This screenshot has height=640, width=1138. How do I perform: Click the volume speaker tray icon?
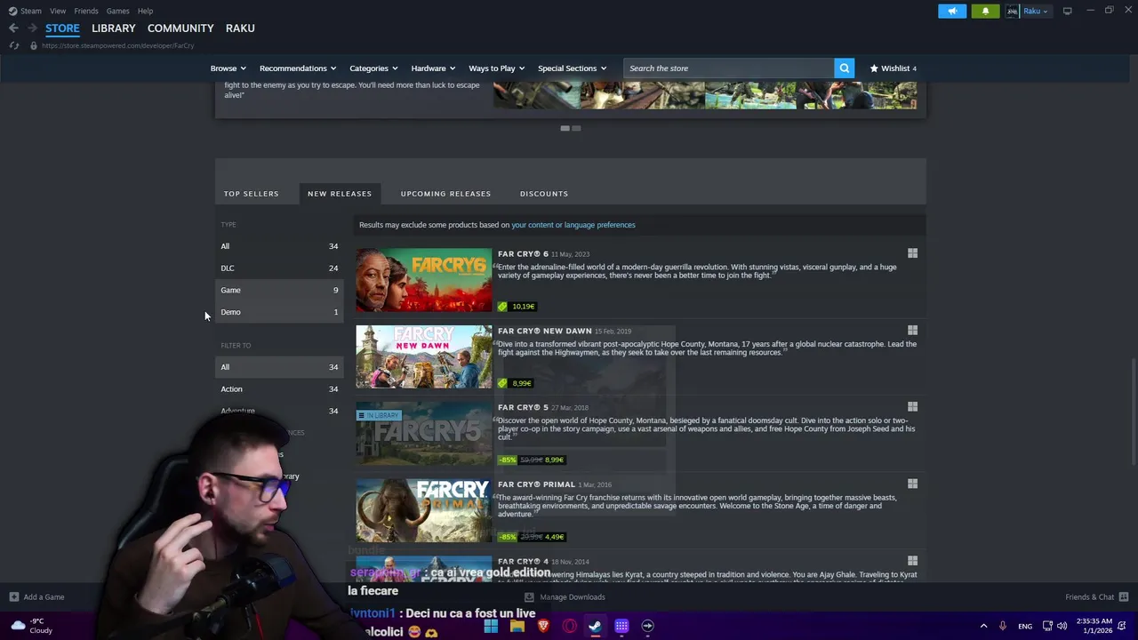[x=1062, y=626]
